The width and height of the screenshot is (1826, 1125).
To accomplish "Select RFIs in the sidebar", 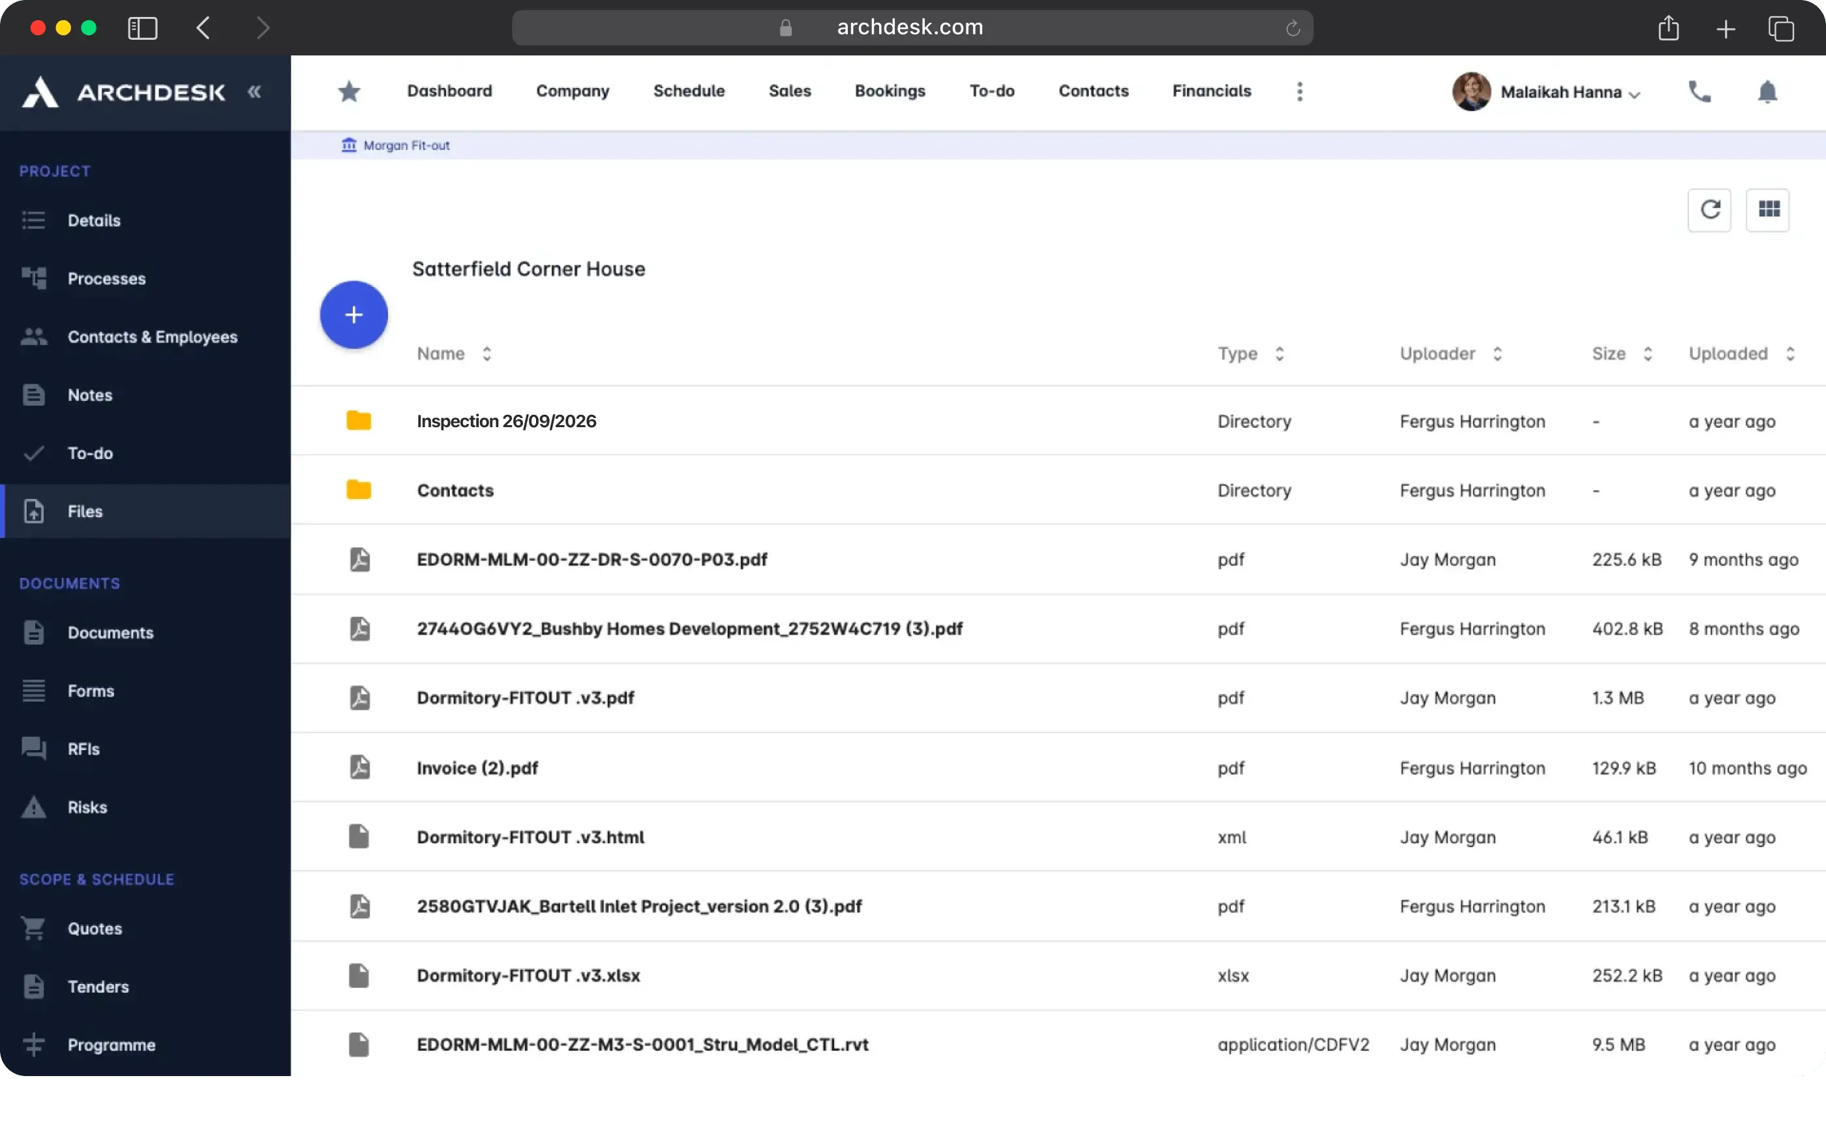I will tap(83, 749).
